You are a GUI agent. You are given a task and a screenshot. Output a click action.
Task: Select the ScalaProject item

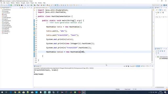(7, 24)
